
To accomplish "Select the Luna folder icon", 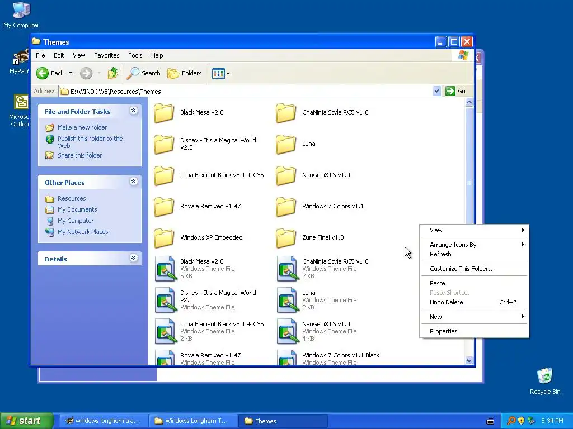I will [x=286, y=144].
